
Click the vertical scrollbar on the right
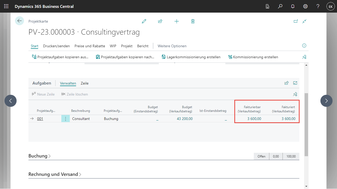306,124
